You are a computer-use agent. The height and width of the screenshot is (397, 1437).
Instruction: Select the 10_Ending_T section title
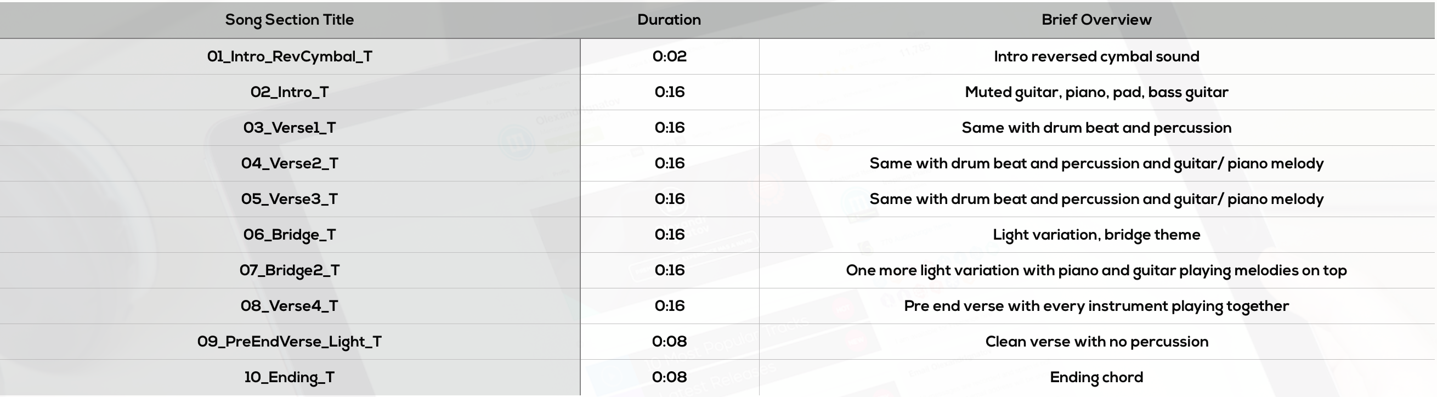pyautogui.click(x=290, y=377)
